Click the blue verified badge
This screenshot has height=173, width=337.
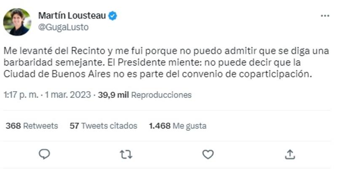(x=113, y=16)
